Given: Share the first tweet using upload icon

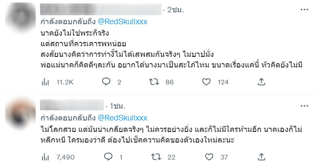Looking at the screenshot, I should (261, 82).
